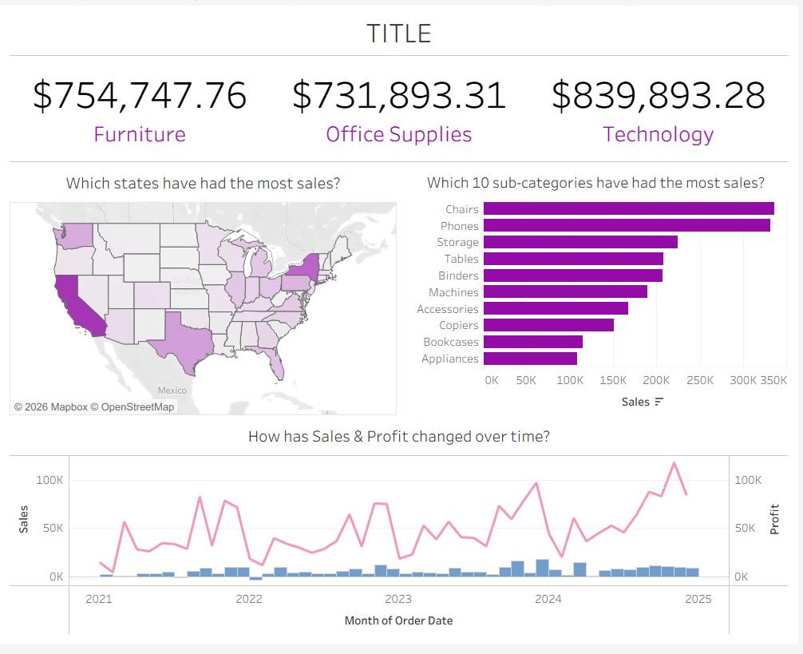Click the Phones sales bar
The height and width of the screenshot is (654, 803).
coord(627,225)
